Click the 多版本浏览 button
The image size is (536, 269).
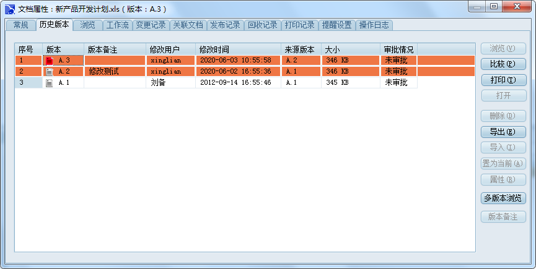coord(503,198)
